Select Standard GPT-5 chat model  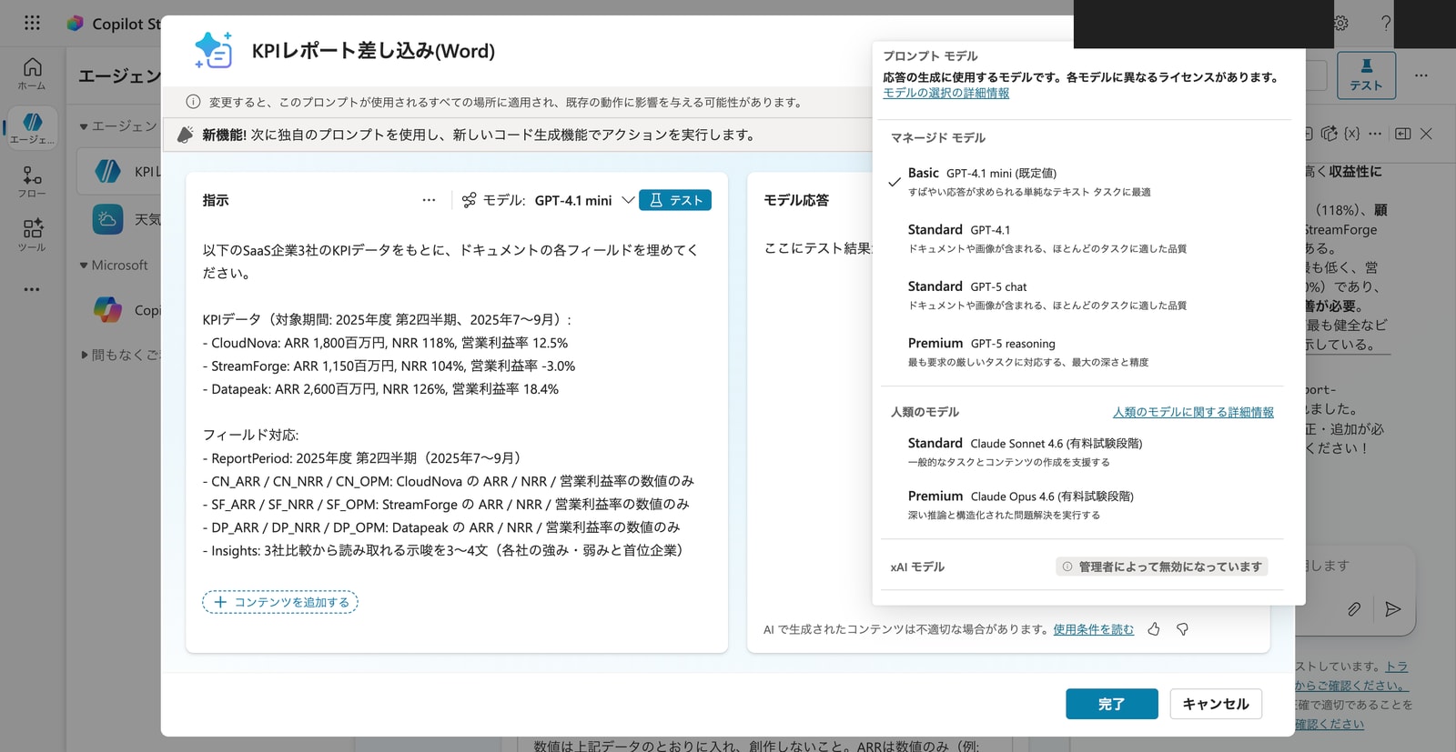point(1083,295)
